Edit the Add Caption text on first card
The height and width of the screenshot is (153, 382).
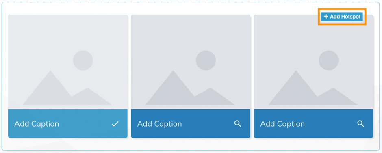[37, 124]
